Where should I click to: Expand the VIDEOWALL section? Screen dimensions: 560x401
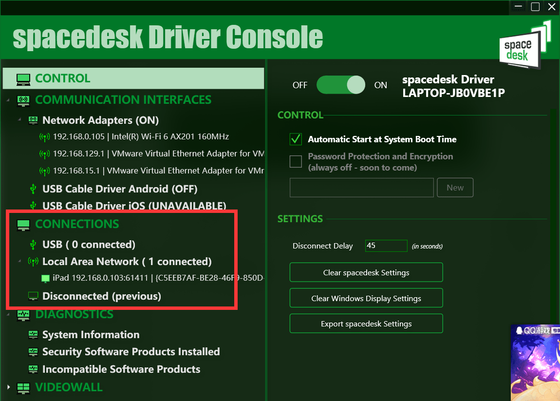(x=8, y=387)
